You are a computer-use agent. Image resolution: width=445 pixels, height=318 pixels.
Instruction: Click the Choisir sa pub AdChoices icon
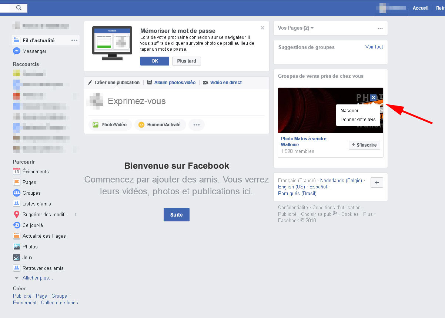[335, 213]
